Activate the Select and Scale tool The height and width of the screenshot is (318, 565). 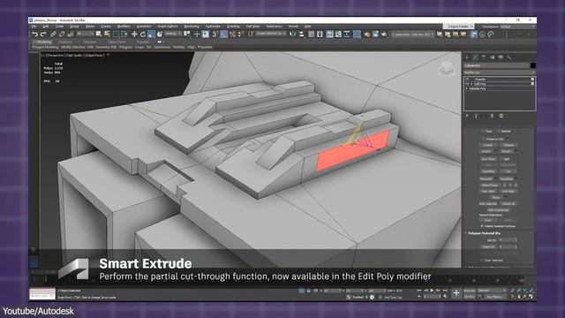151,34
